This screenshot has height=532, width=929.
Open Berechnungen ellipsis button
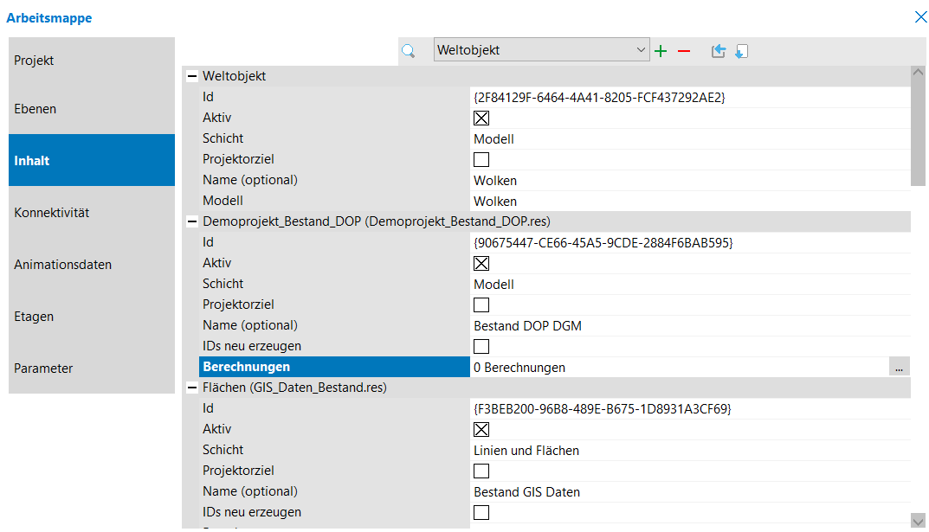[899, 368]
